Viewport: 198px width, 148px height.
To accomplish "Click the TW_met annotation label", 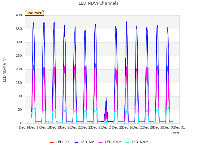I will 34,13.
